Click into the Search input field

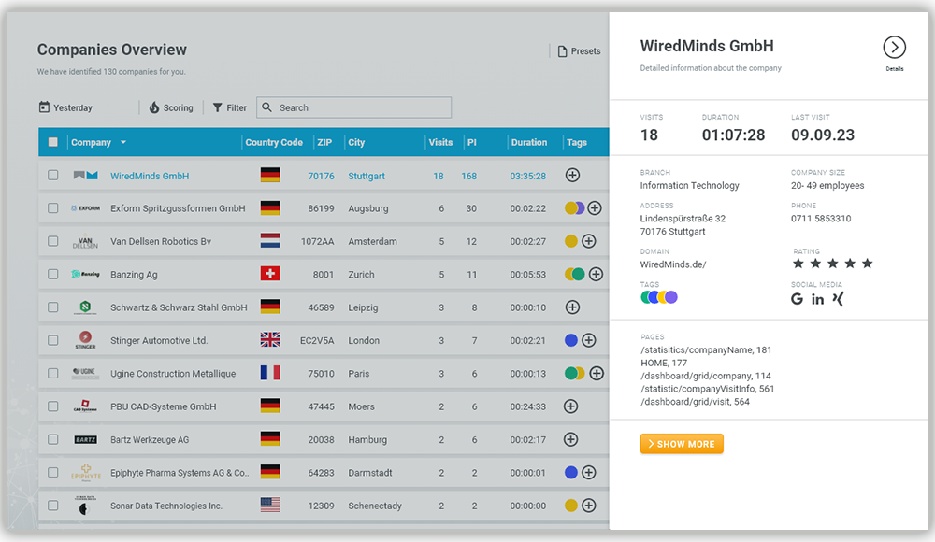pos(354,107)
